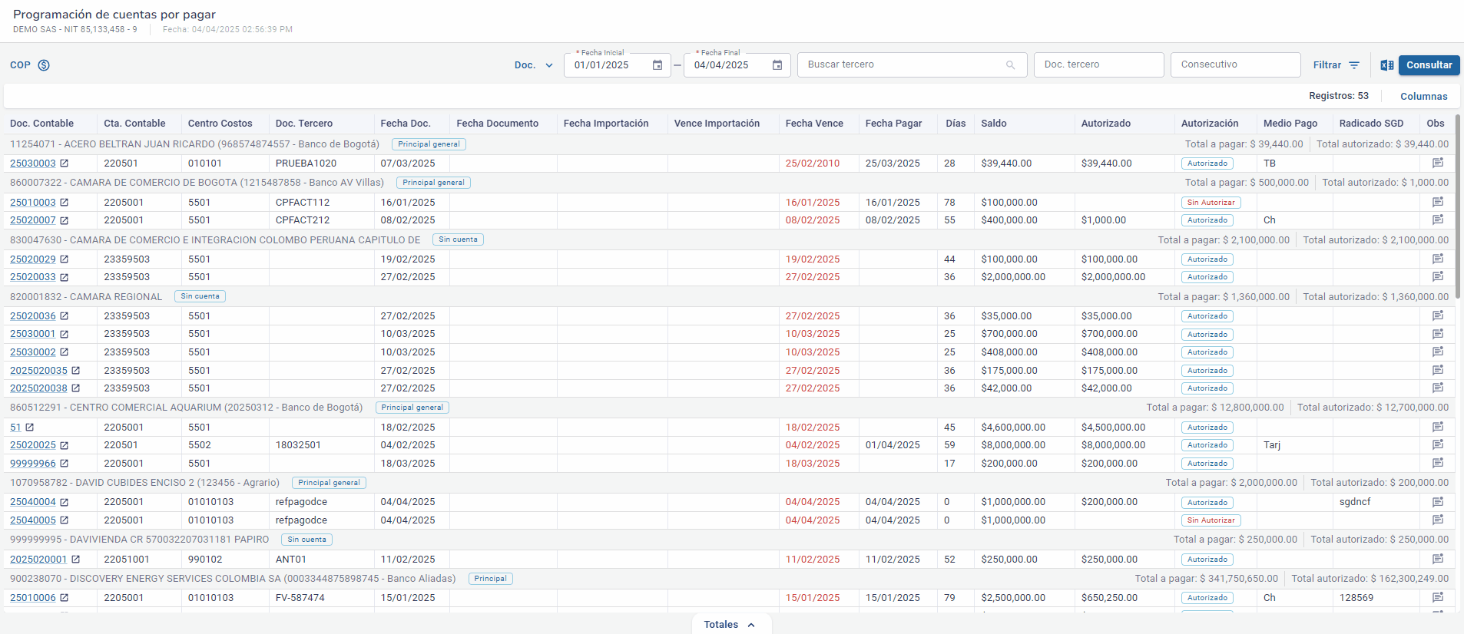
Task: Open observations icon for row 25020025
Action: coord(1438,445)
